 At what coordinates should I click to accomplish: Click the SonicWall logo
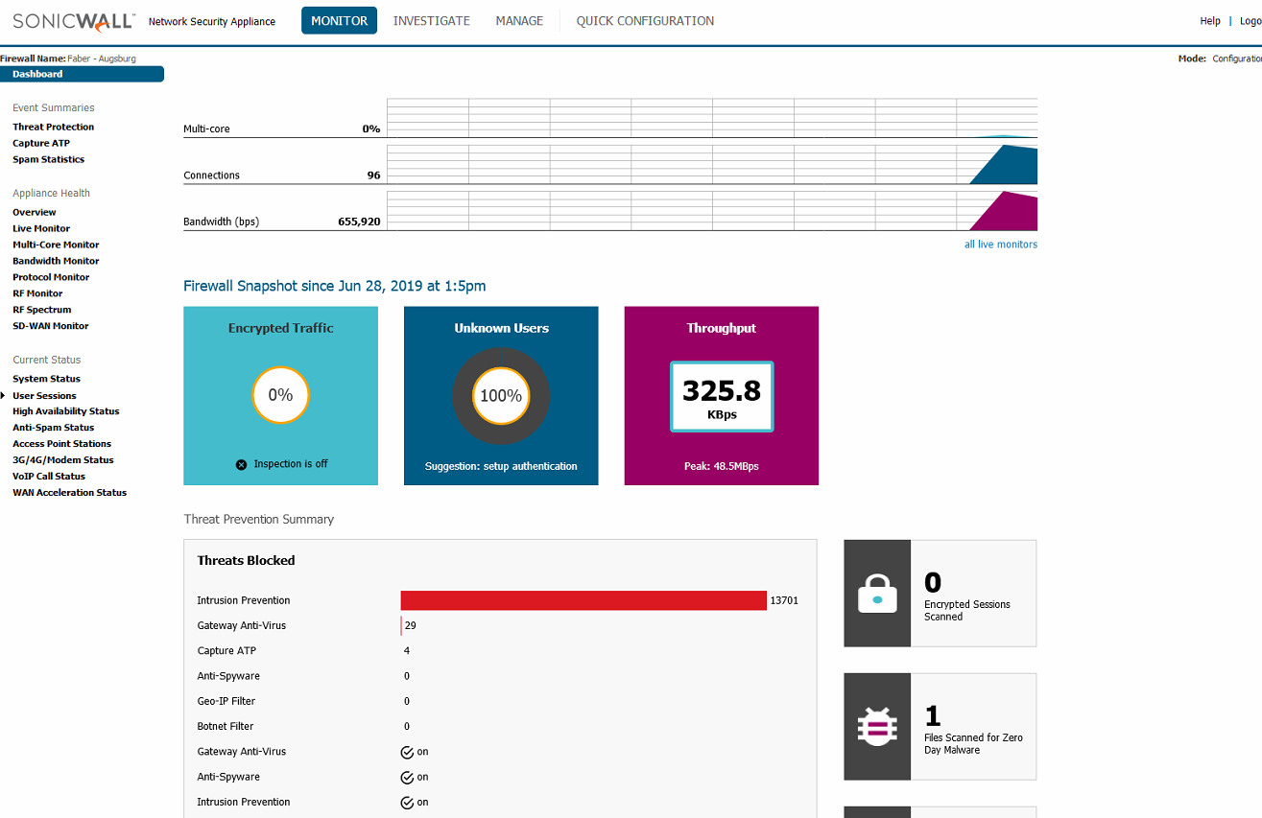(x=74, y=20)
